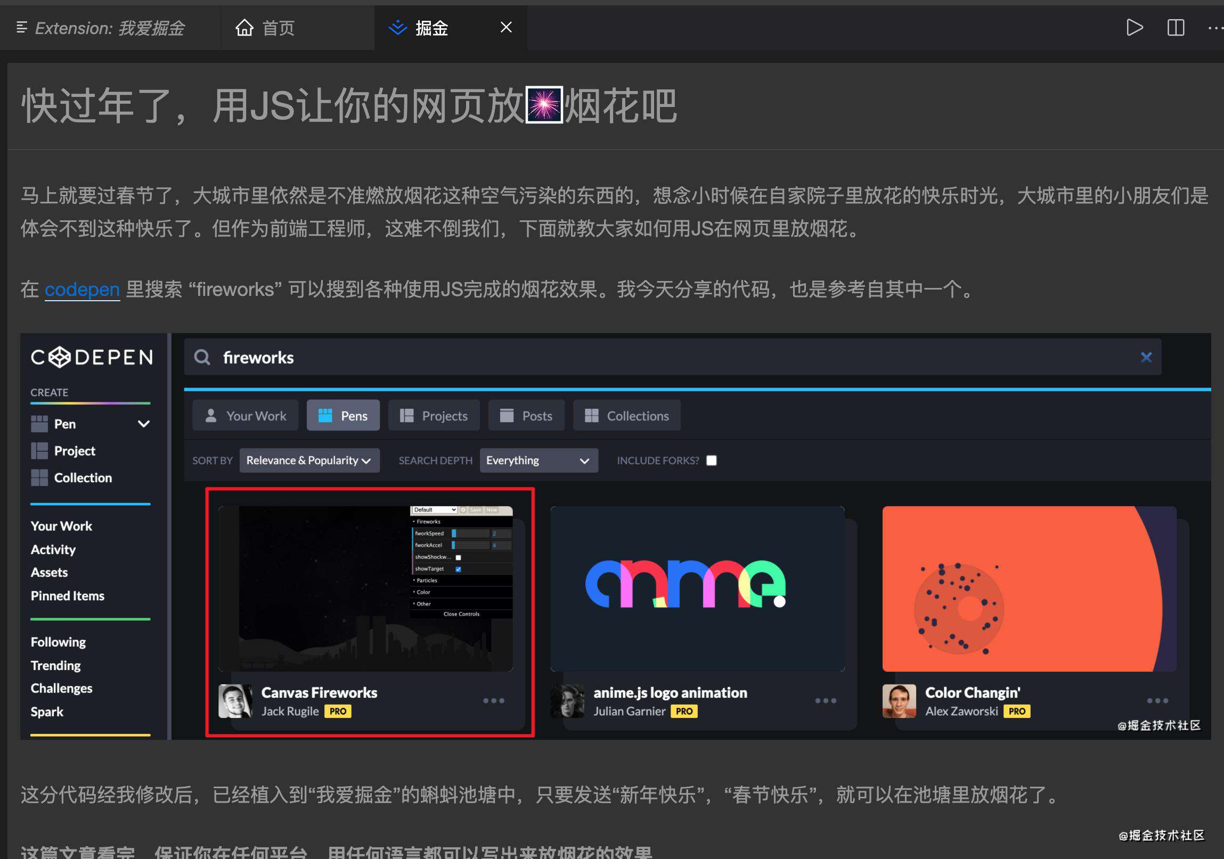Open the anime.js logo animation thumbnail
Screen dimensions: 1224x859
(697, 589)
